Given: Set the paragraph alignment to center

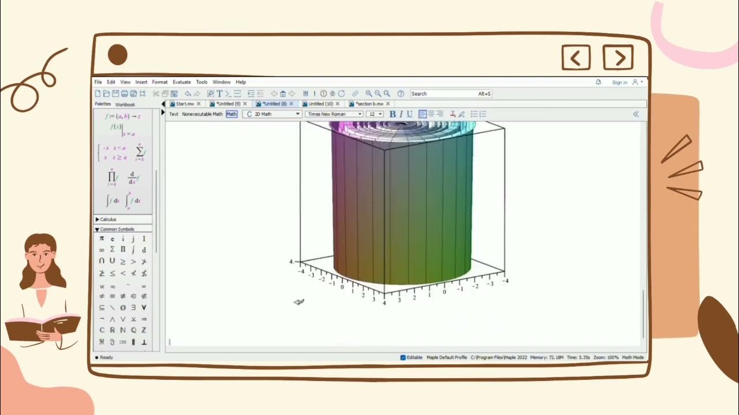Looking at the screenshot, I should (431, 114).
